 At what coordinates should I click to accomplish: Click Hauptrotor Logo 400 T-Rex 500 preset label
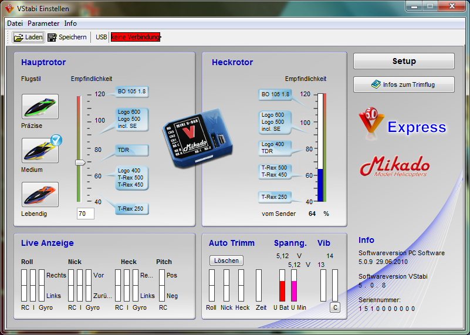click(x=132, y=178)
